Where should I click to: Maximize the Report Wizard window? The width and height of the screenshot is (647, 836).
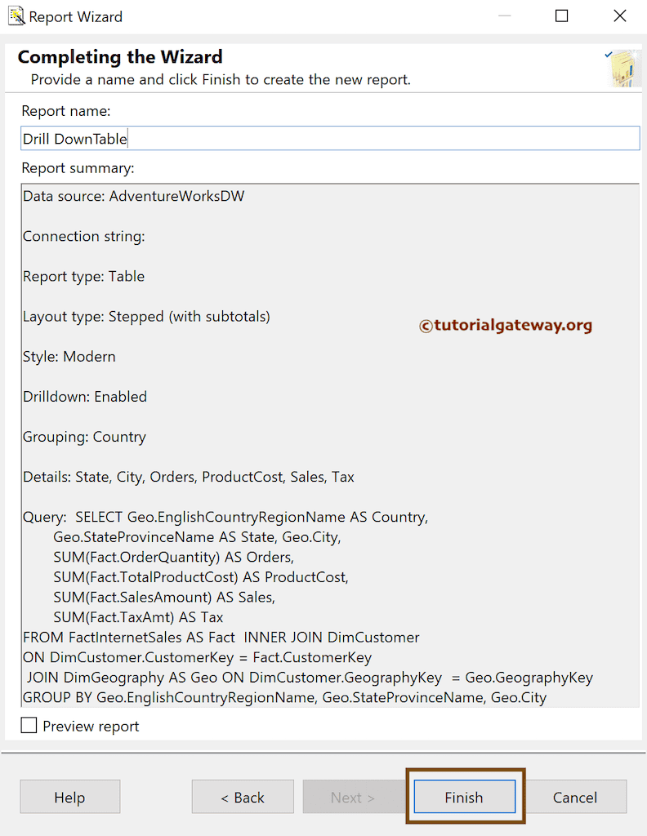tap(561, 16)
